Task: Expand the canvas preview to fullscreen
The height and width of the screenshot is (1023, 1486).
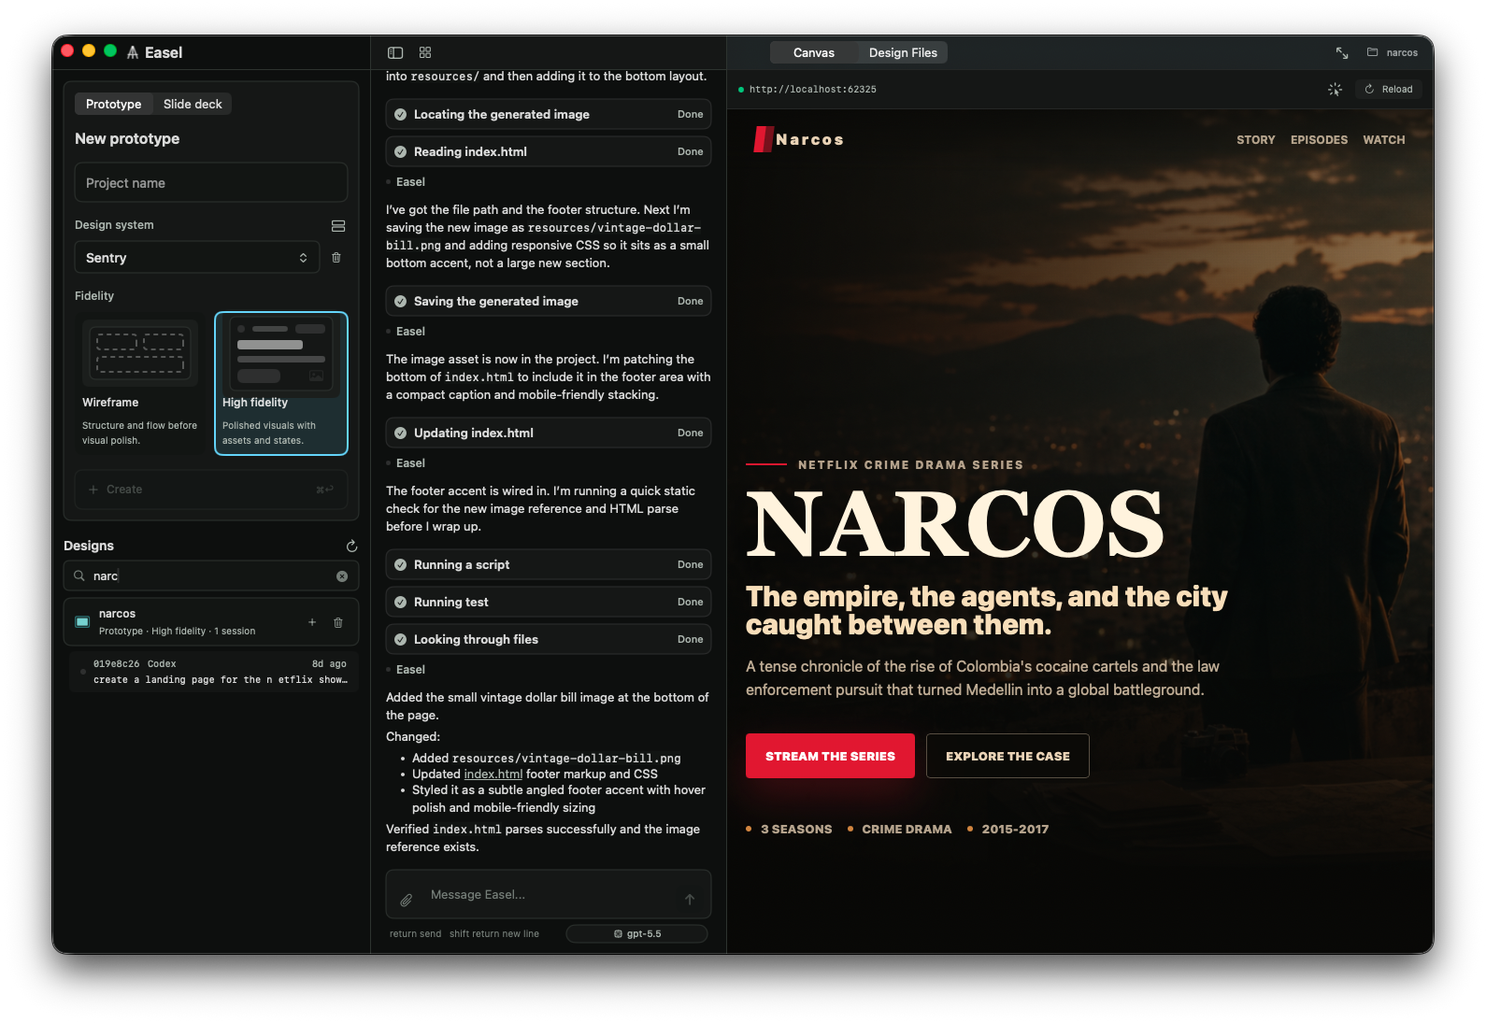Action: pos(1342,53)
